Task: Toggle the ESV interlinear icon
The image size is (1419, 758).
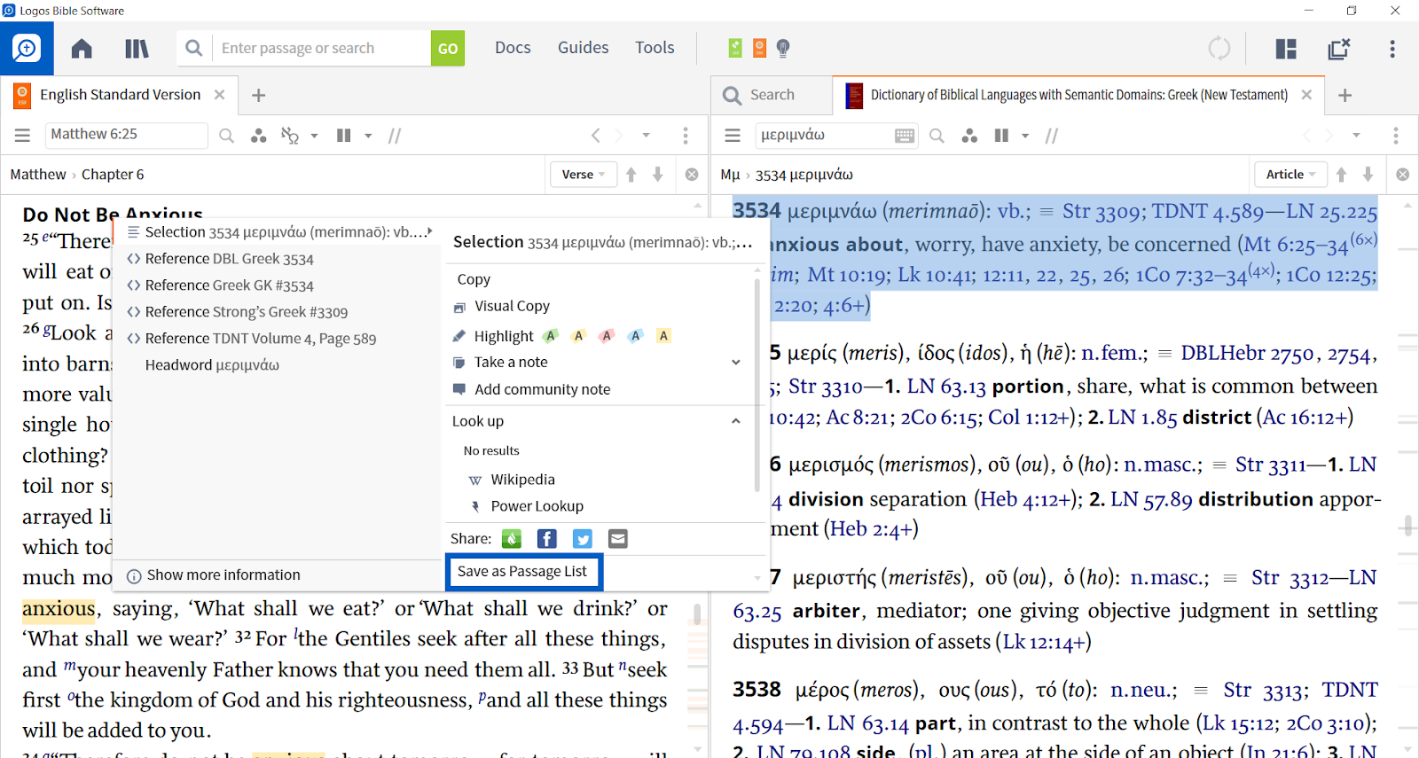Action: coord(289,136)
